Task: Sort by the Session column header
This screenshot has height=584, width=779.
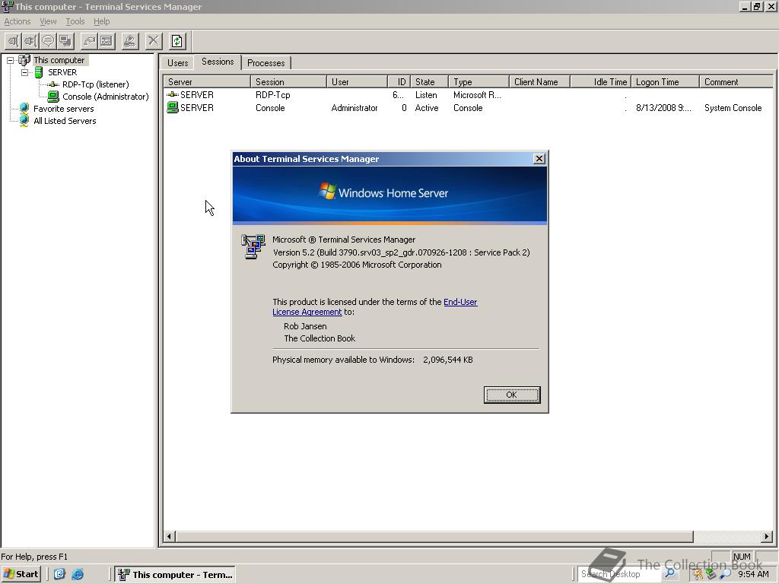Action: click(x=288, y=82)
